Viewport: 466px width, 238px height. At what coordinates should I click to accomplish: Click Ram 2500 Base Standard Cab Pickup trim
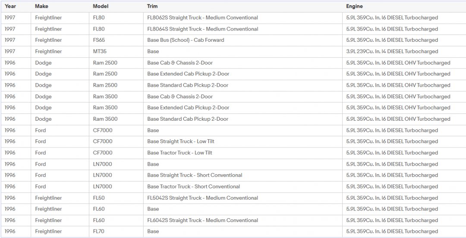pyautogui.click(x=188, y=85)
